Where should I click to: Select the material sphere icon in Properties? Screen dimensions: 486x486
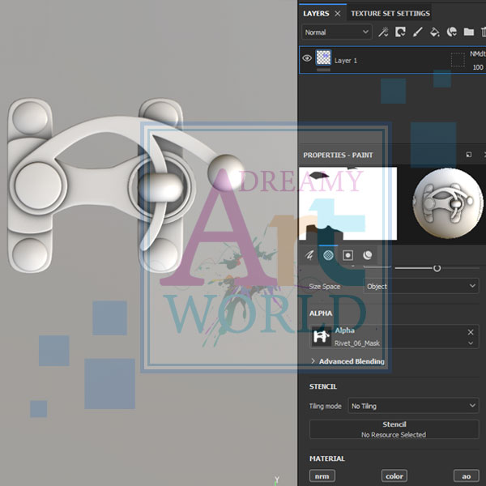tap(368, 254)
